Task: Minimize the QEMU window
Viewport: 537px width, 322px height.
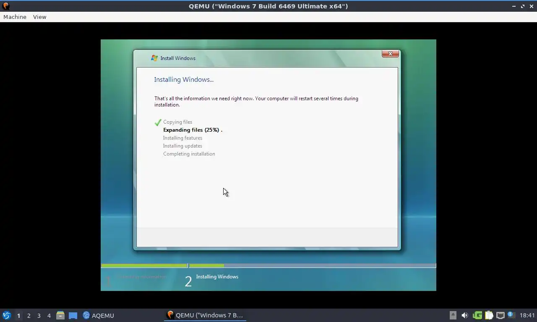Action: 514,6
